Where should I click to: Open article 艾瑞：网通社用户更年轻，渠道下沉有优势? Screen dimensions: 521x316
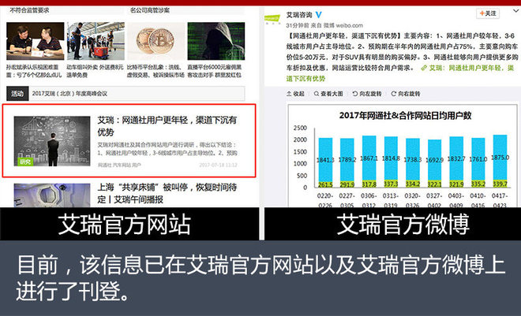(167, 126)
